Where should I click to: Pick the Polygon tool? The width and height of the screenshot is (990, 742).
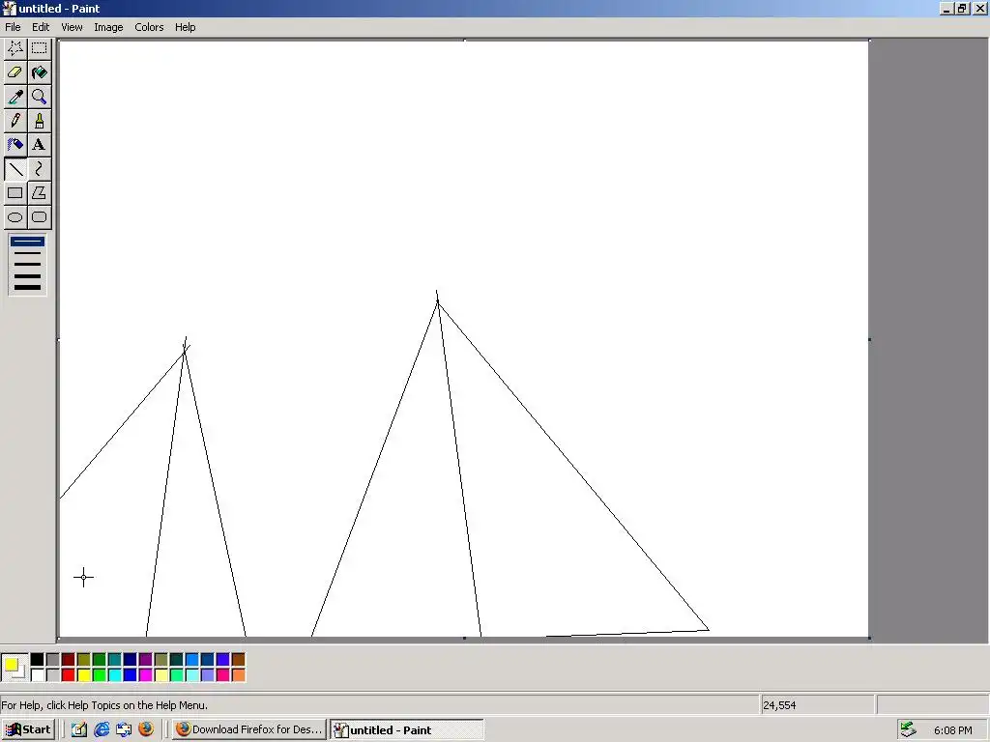39,193
